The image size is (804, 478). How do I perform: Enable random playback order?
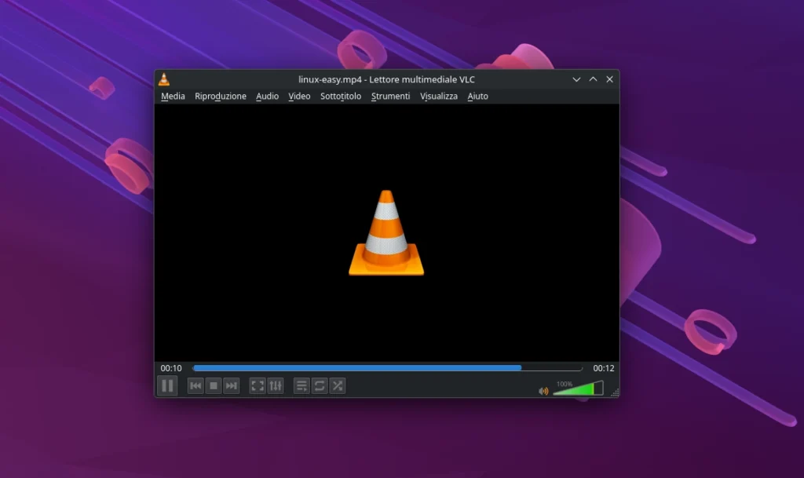point(338,385)
